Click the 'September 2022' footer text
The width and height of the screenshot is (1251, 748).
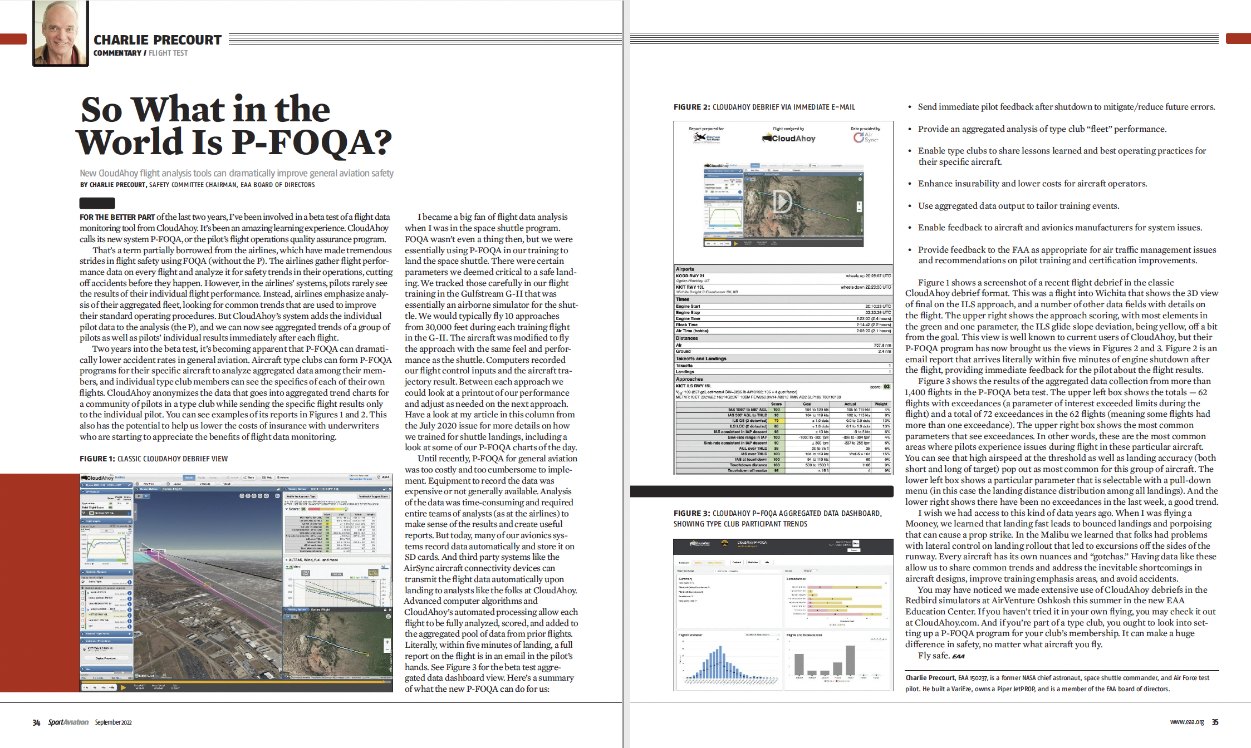[113, 722]
